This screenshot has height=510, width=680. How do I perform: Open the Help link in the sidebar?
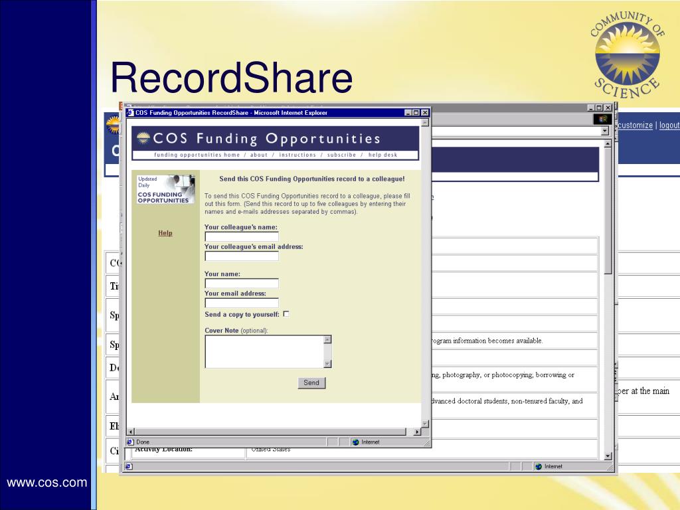[165, 233]
